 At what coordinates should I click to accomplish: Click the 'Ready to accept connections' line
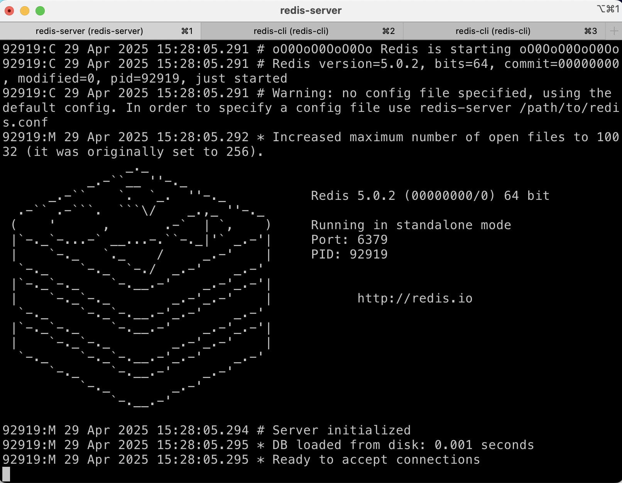241,459
